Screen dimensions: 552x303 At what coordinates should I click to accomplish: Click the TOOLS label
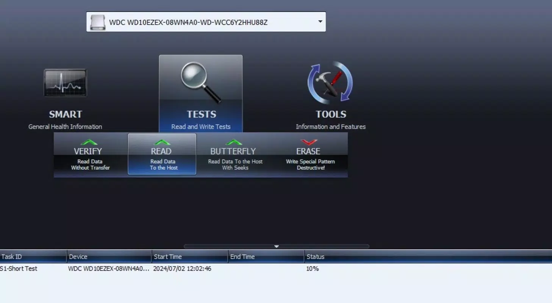pos(331,114)
